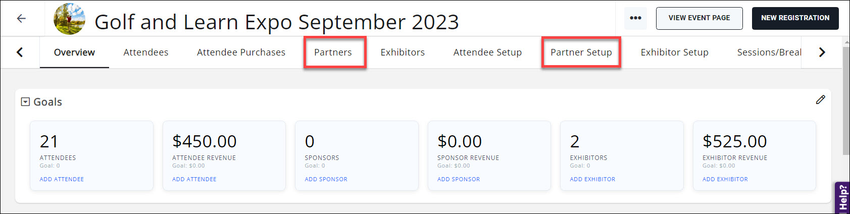
Task: Open the Help side tab
Action: pos(843,198)
